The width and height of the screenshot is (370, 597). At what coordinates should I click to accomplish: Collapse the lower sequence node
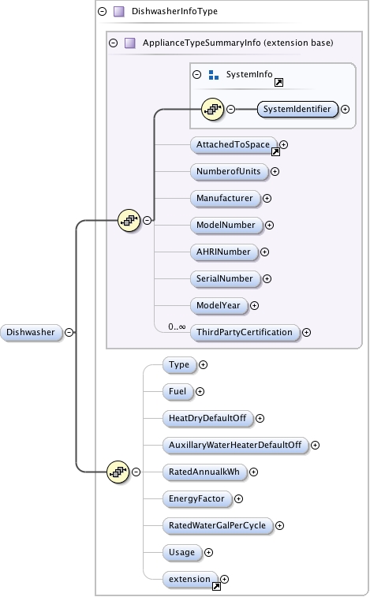pos(136,472)
